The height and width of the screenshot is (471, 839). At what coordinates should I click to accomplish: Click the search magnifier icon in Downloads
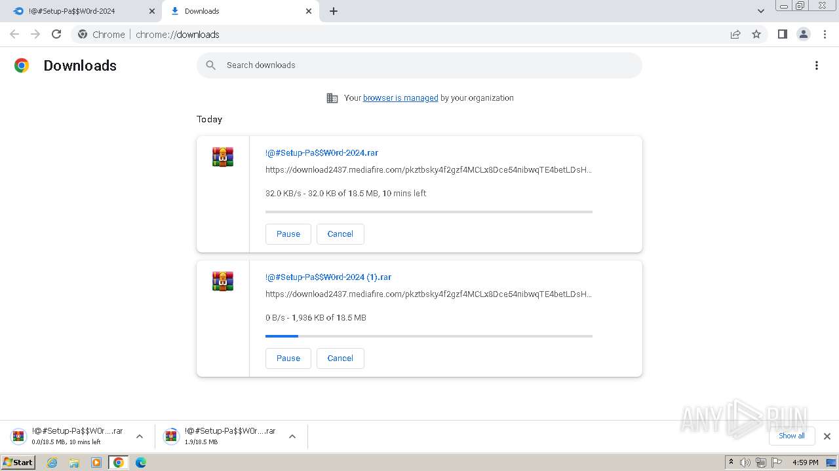pos(210,65)
